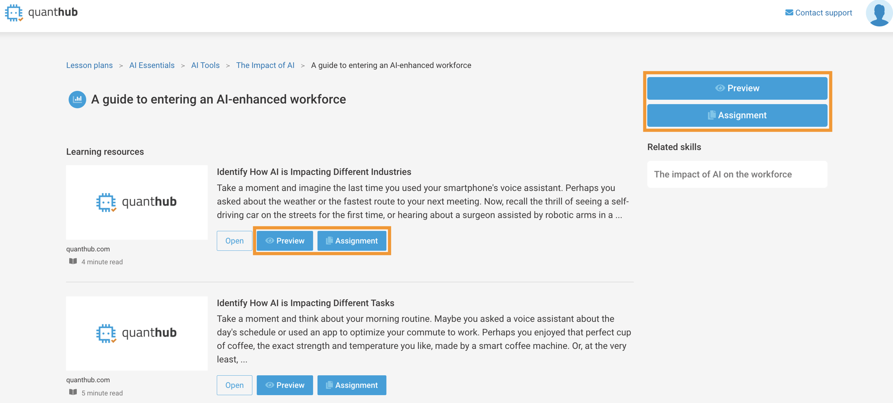
Task: Open the user profile avatar
Action: tap(879, 13)
